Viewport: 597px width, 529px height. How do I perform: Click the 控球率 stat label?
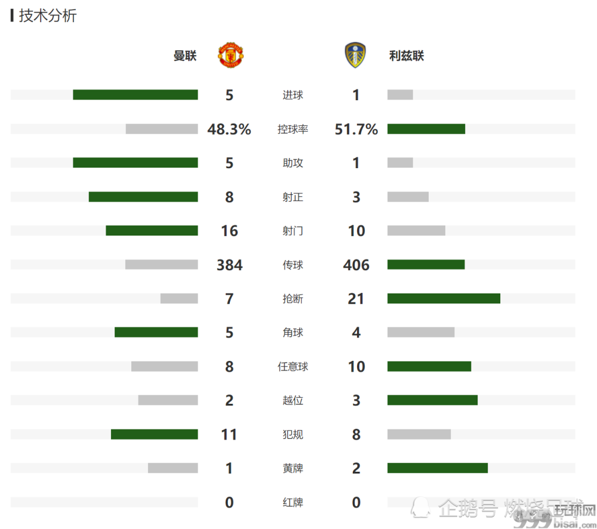tap(293, 129)
